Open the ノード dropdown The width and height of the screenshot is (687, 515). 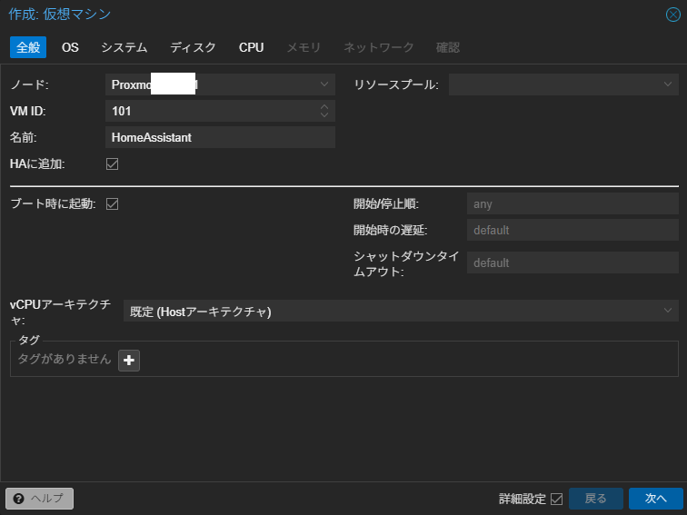(324, 84)
